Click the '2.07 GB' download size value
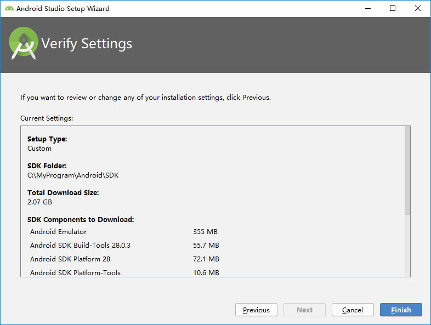The height and width of the screenshot is (325, 431). 39,202
